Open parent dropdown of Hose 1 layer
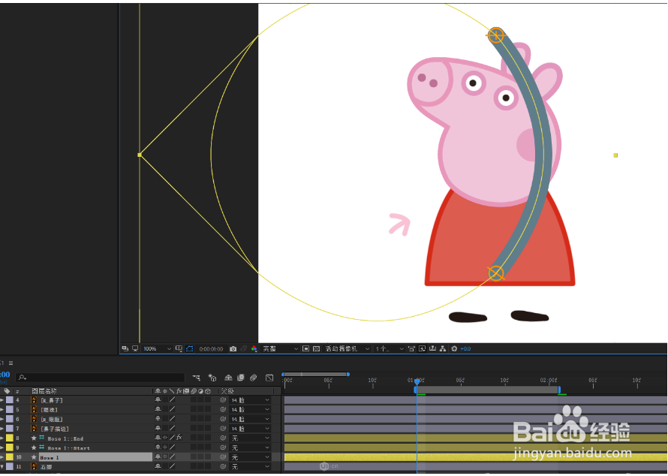668x476 pixels. coord(251,456)
